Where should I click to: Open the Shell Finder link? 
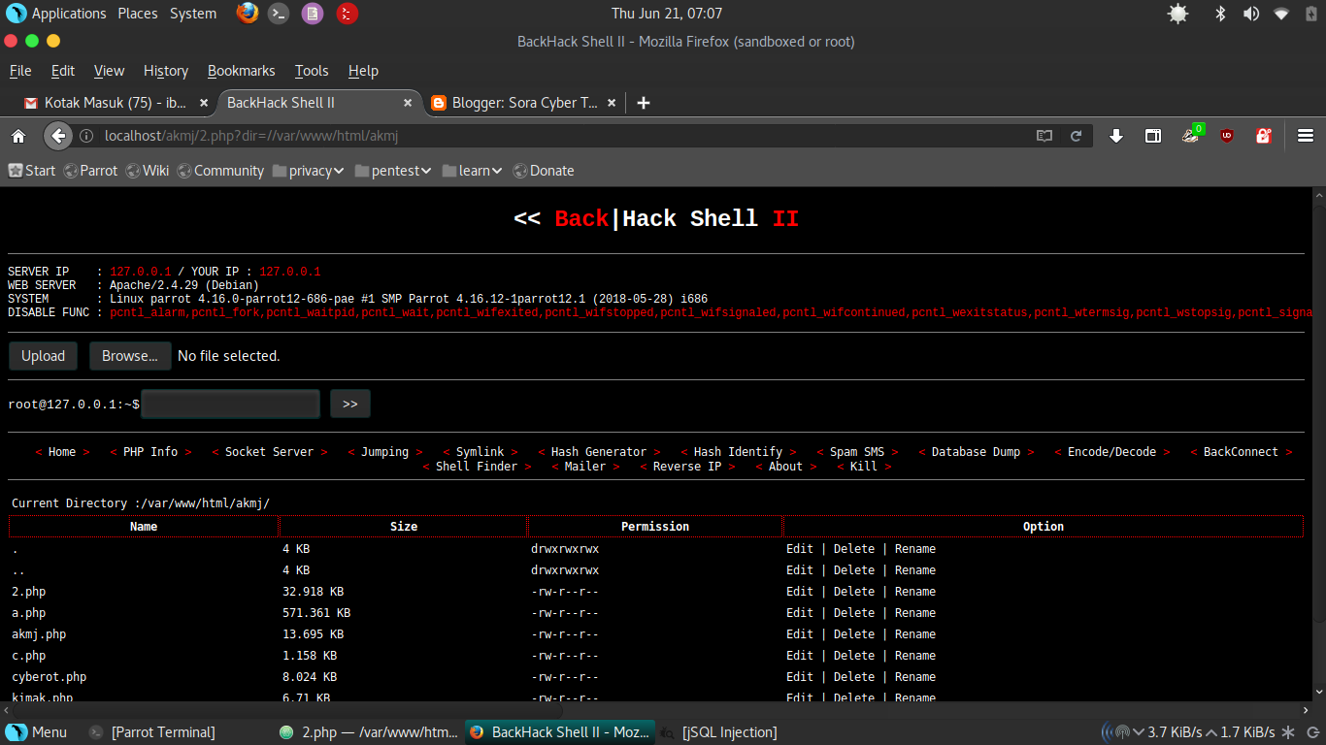pyautogui.click(x=477, y=467)
